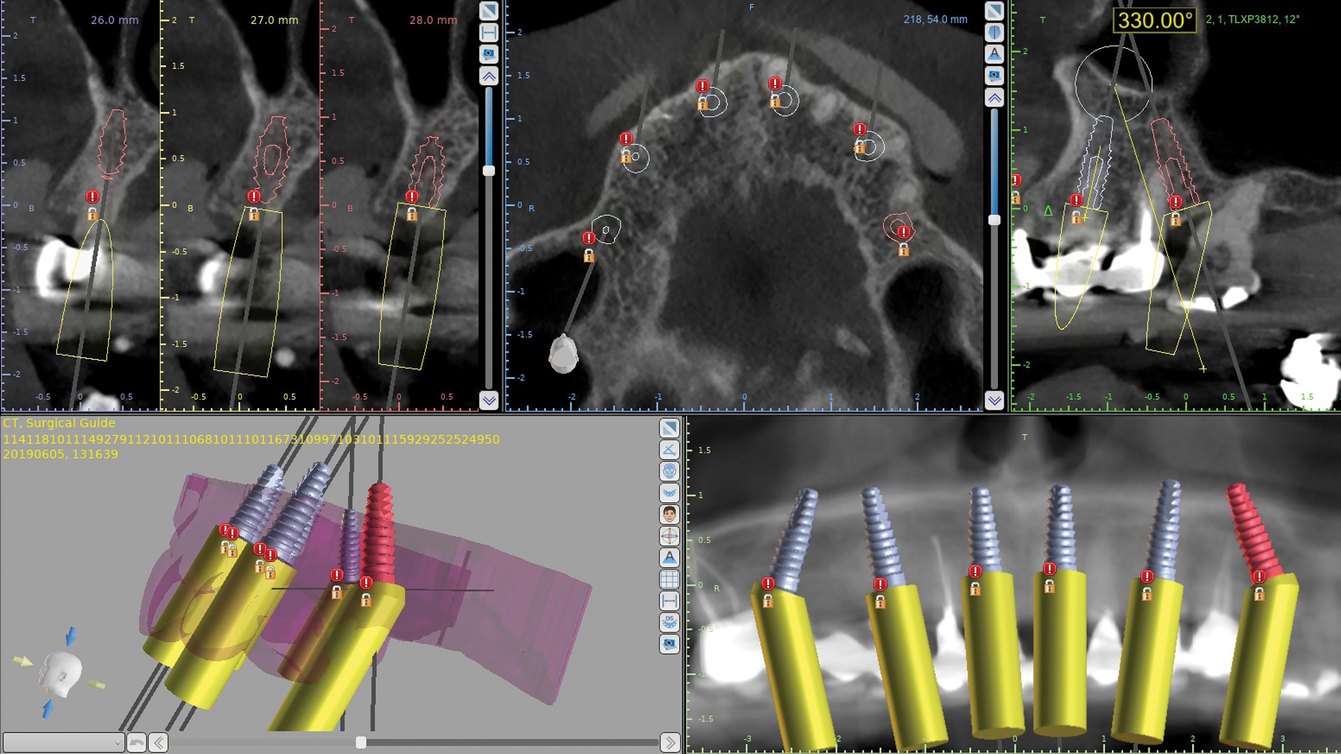Image resolution: width=1341 pixels, height=754 pixels.
Task: Click double-chevron up in cross-section panel
Action: (x=489, y=76)
